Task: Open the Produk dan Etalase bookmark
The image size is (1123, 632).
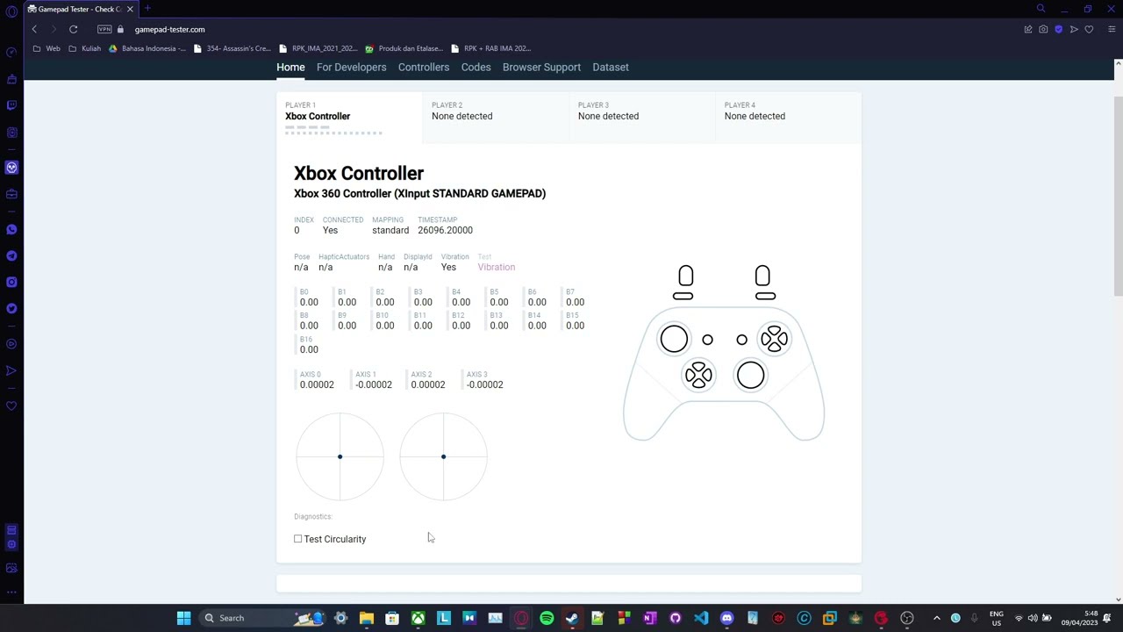Action: click(x=404, y=48)
